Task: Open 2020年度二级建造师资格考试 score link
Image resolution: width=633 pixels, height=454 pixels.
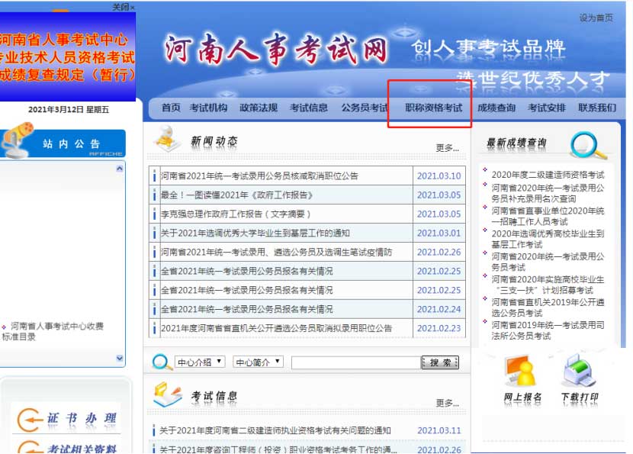Action: coord(548,175)
